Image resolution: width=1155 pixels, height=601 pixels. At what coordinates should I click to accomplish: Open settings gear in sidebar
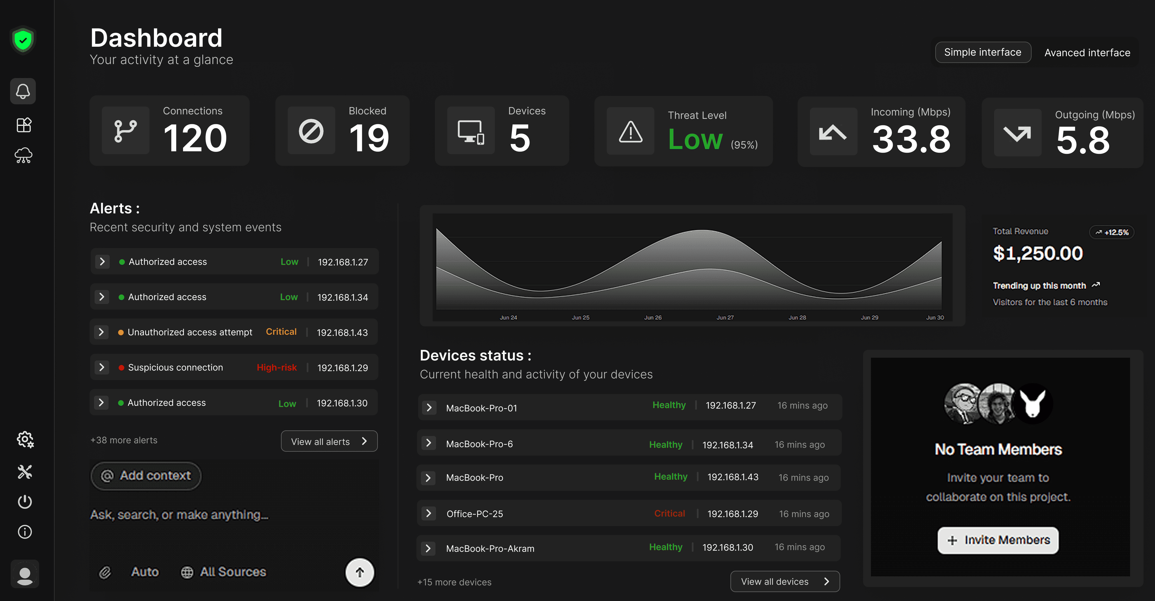point(25,440)
